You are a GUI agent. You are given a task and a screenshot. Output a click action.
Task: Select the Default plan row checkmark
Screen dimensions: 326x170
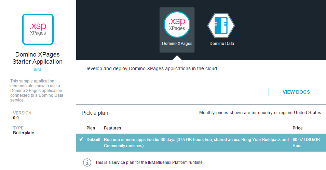pyautogui.click(x=81, y=139)
